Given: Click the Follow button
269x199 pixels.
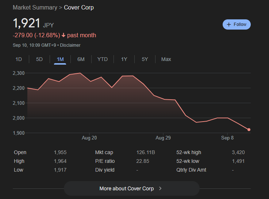Looking at the screenshot, I should [237, 24].
